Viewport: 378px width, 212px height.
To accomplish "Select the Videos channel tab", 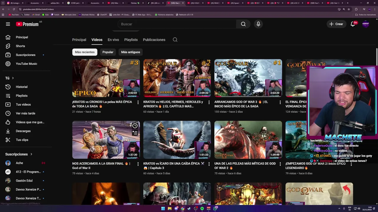I will (x=97, y=40).
